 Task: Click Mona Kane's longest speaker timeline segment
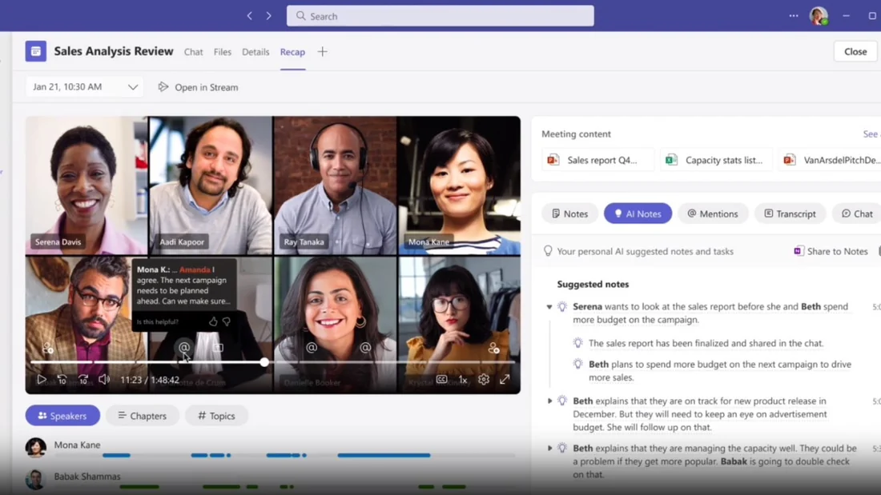[384, 455]
